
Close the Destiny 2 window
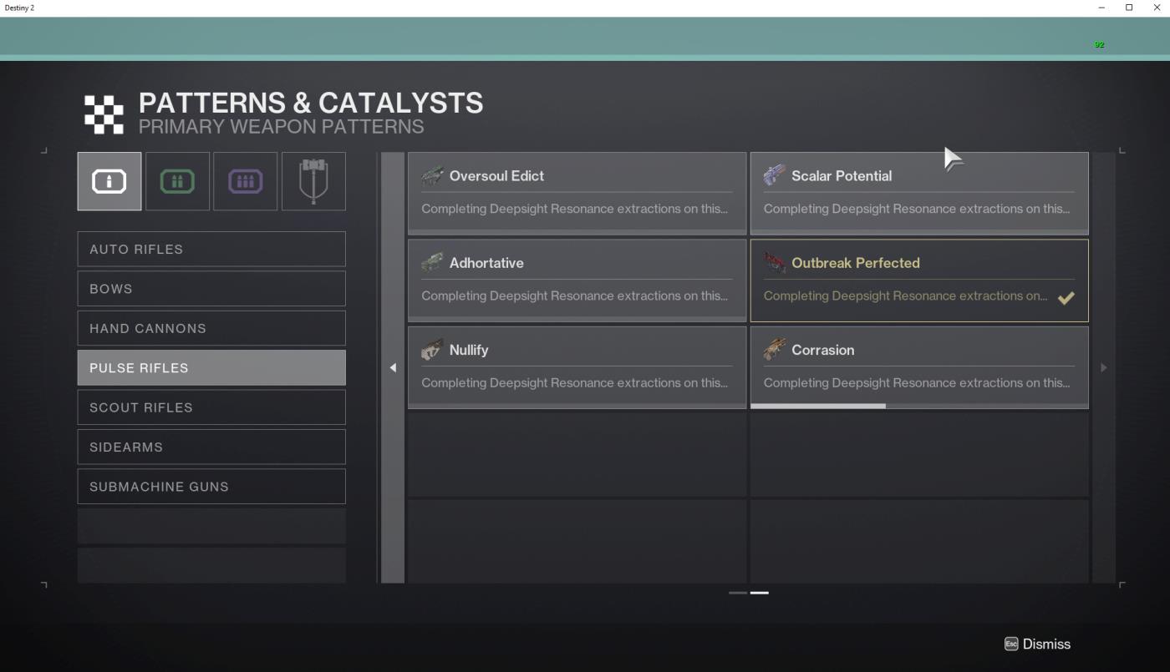(1157, 8)
